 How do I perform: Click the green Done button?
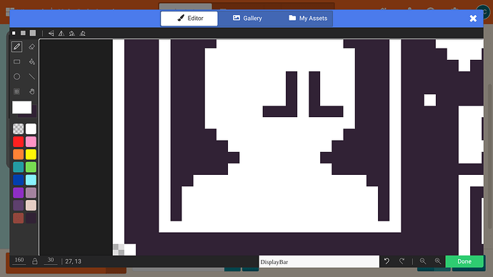click(x=464, y=261)
